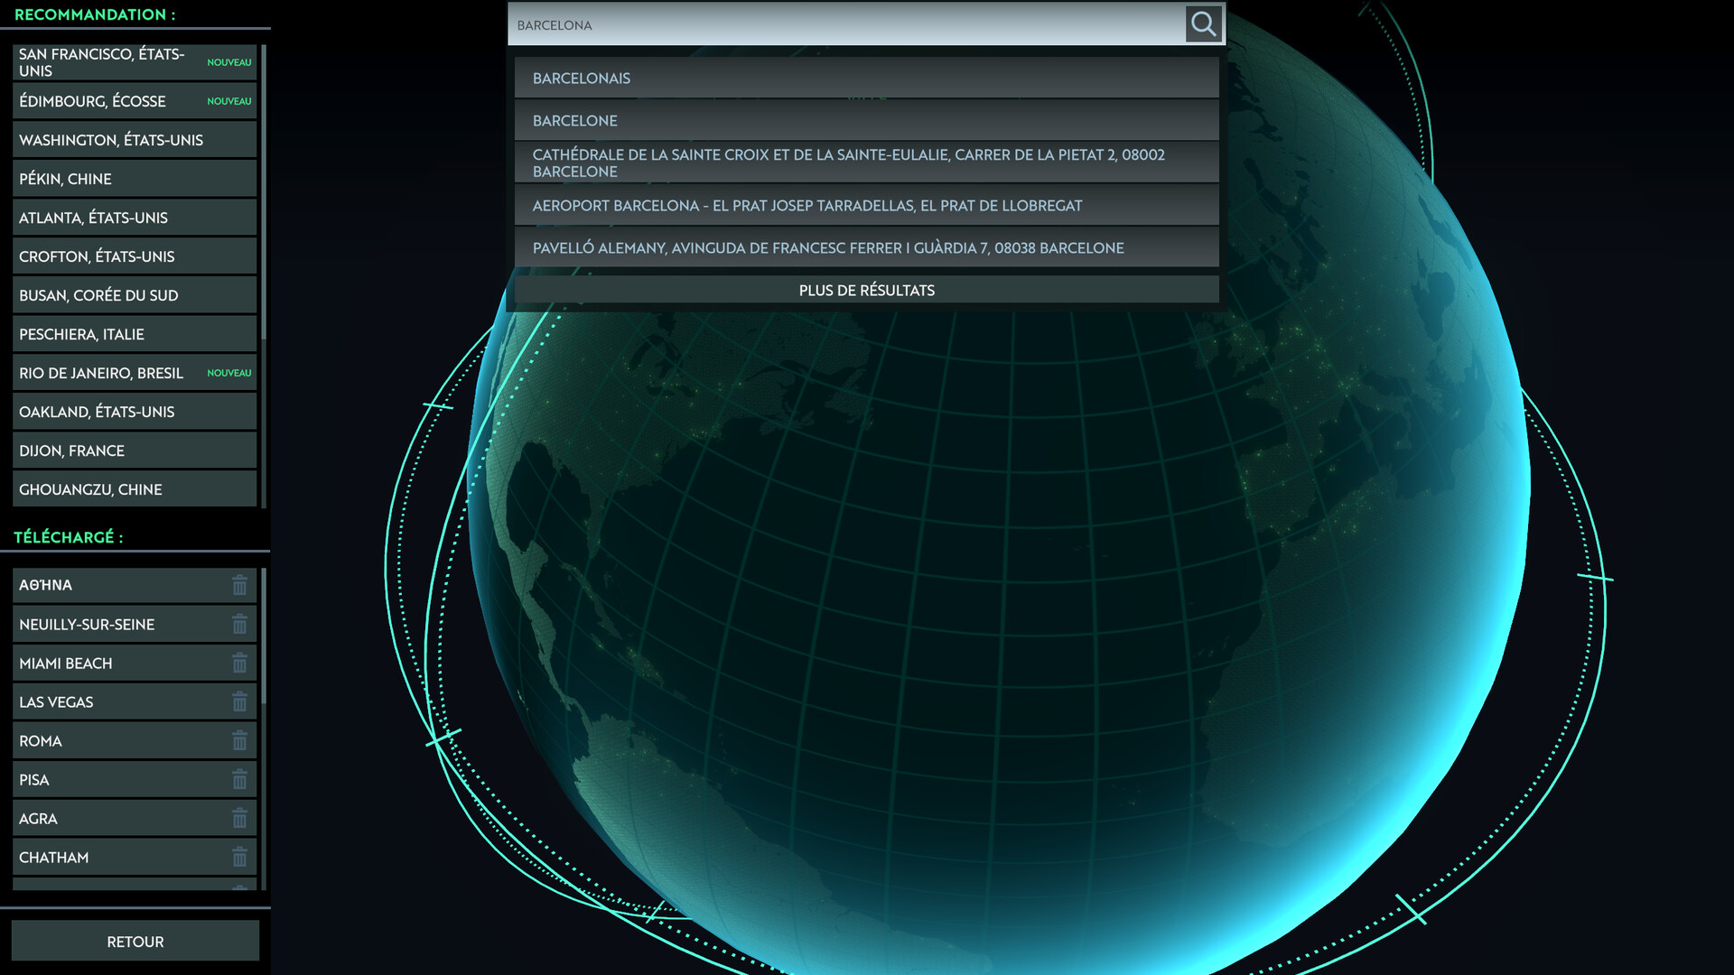Pick Aeroport Barcelona El Prat result
Screen dimensions: 1734x975
865,205
